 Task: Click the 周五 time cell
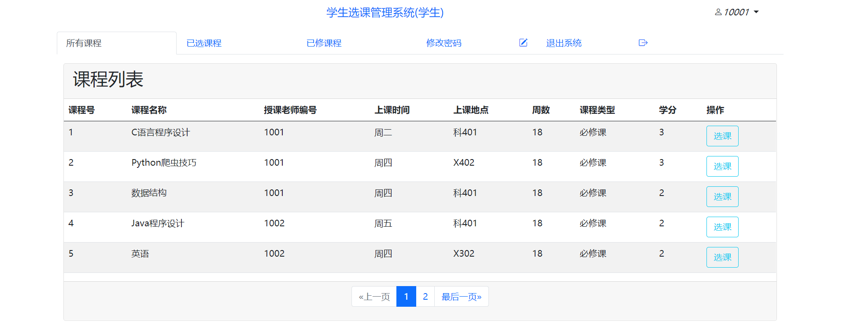383,223
